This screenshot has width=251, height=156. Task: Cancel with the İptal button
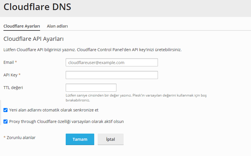click(x=110, y=139)
